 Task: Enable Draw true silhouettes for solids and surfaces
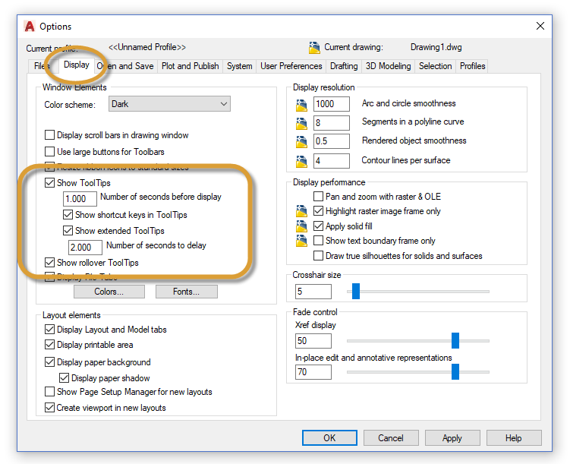coord(318,256)
